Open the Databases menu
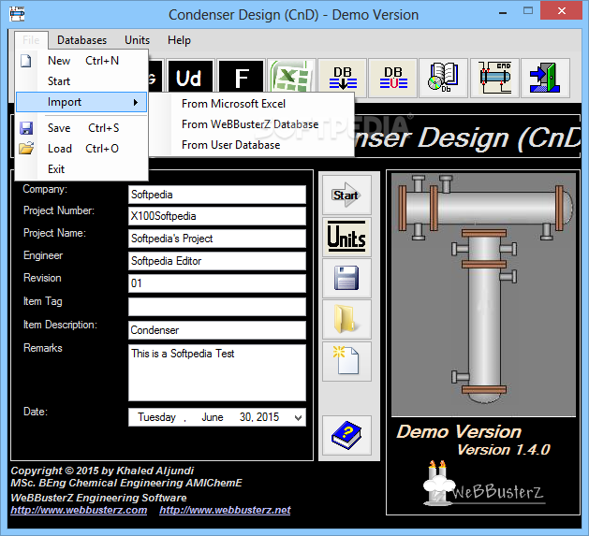Viewport: 589px width, 536px height. pos(81,40)
